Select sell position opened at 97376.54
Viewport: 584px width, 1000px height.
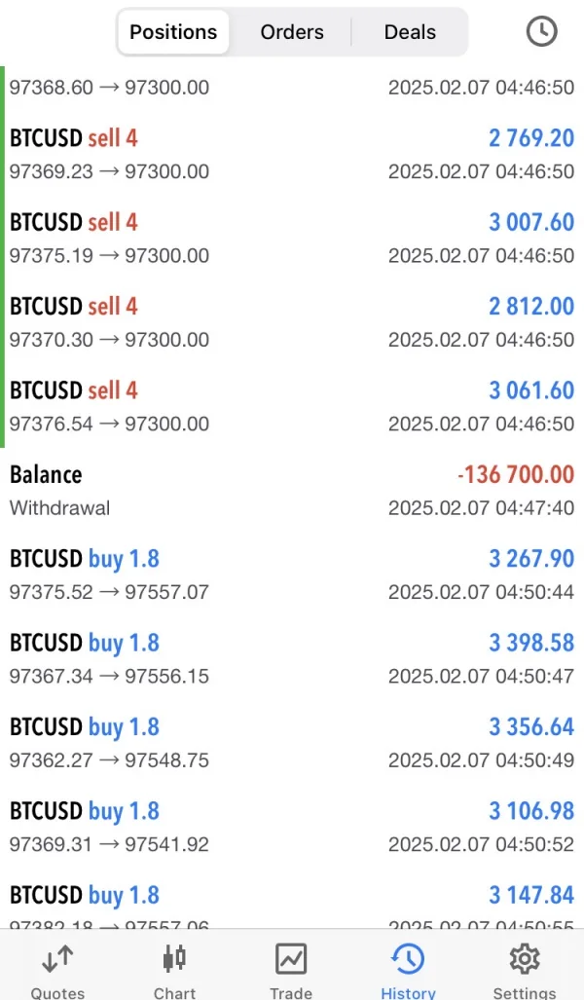pyautogui.click(x=292, y=407)
